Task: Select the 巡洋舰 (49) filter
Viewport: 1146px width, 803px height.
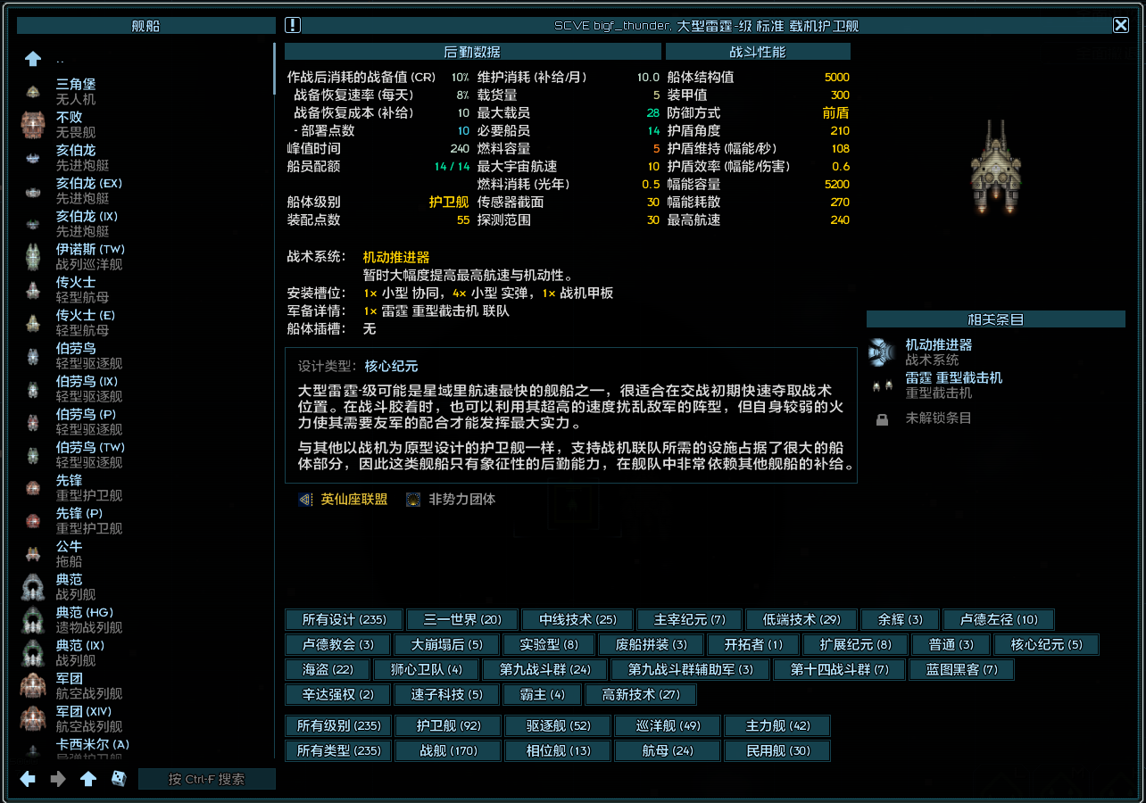Action: click(668, 726)
